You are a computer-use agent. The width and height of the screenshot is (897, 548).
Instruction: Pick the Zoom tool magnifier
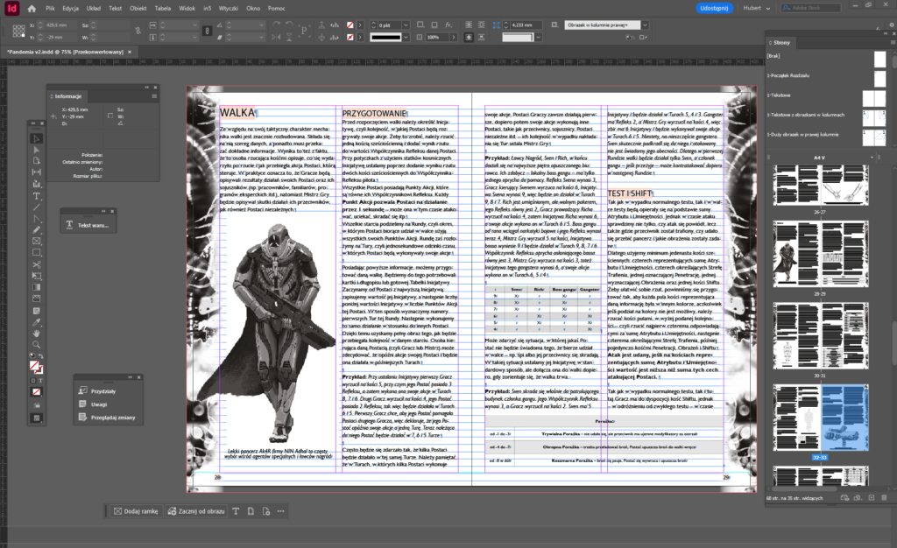pyautogui.click(x=37, y=343)
